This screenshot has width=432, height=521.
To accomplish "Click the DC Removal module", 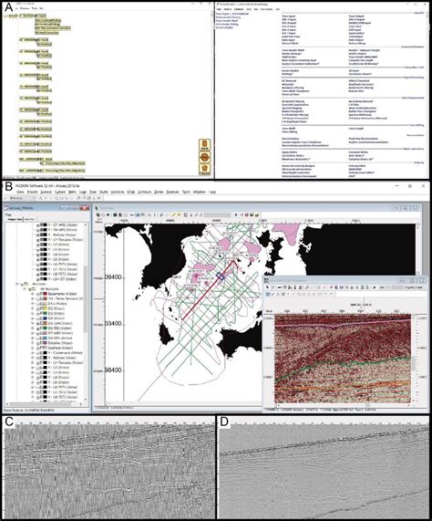I will point(289,81).
